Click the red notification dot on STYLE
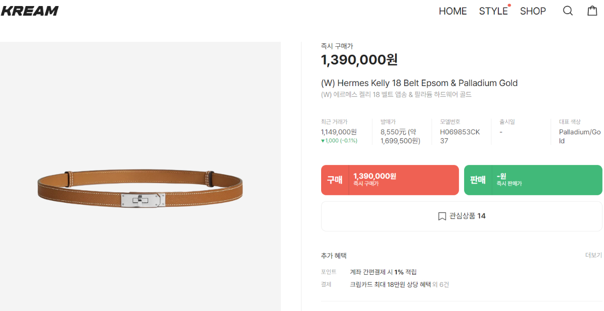Screen dimensions: 604x311 (x=509, y=6)
